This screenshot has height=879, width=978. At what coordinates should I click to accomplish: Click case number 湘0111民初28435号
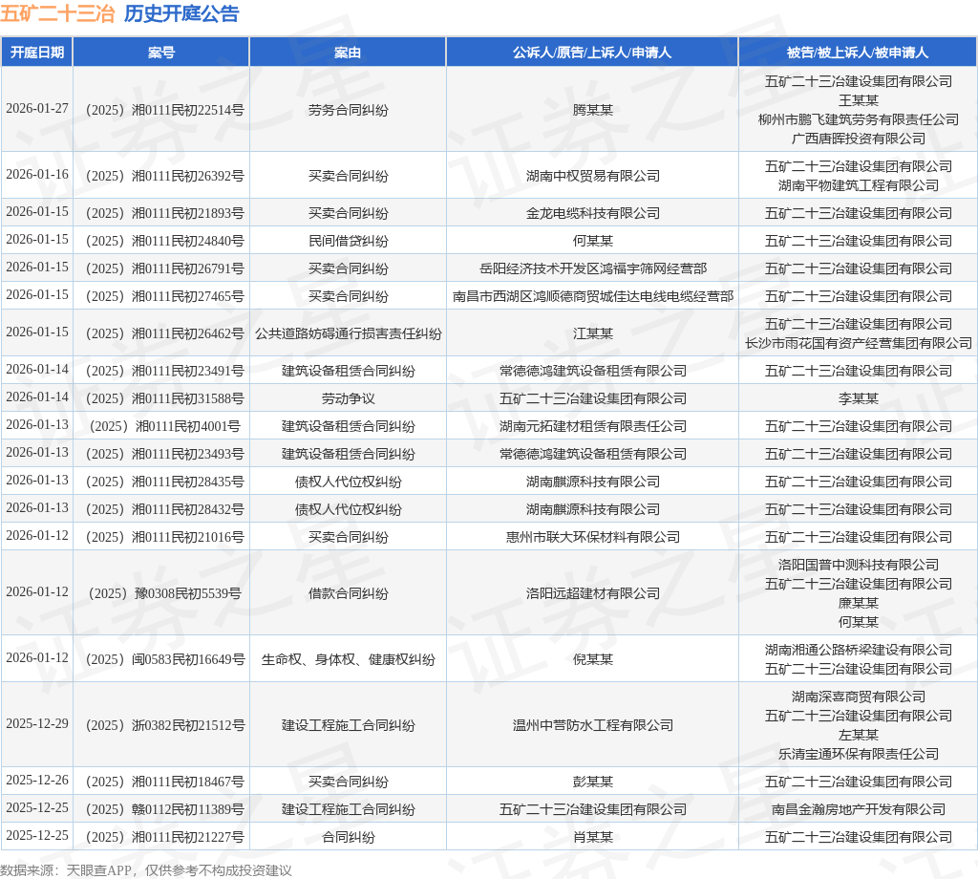click(x=164, y=482)
